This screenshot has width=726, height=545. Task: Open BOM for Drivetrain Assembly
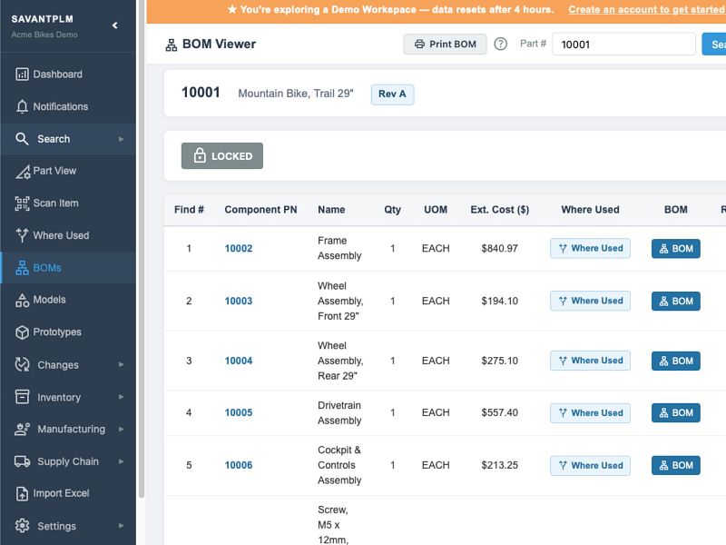coord(676,413)
